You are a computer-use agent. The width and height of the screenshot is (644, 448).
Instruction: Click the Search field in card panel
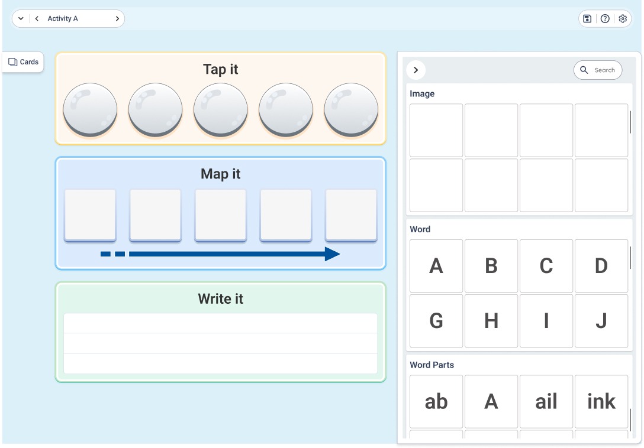pyautogui.click(x=598, y=70)
